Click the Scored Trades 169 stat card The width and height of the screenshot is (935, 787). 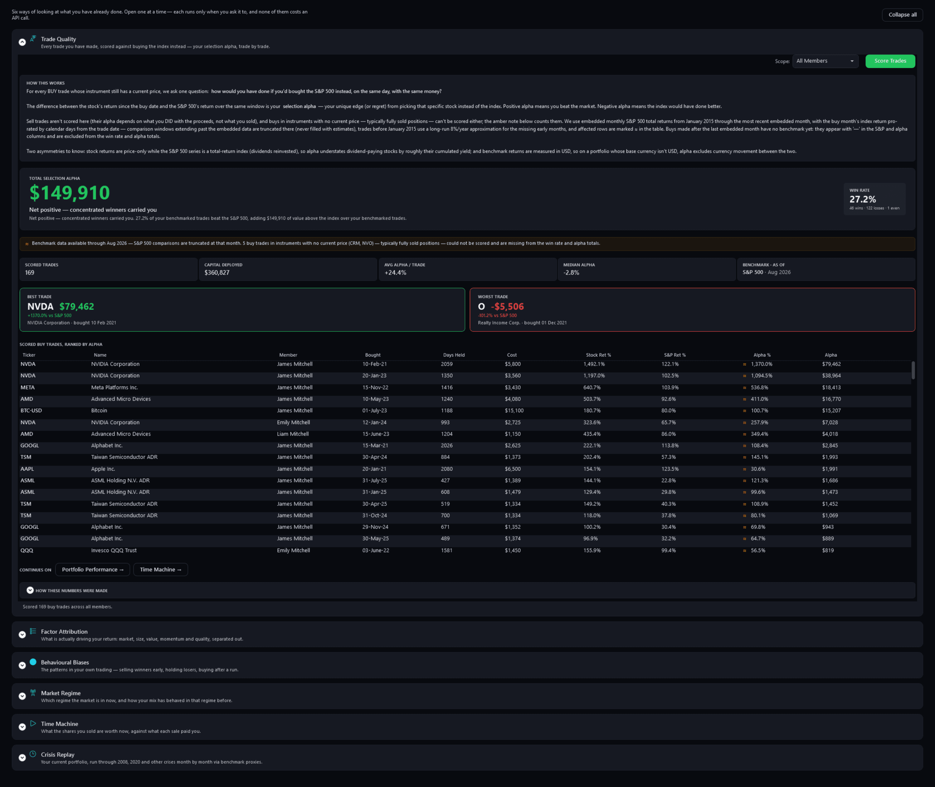coord(109,269)
